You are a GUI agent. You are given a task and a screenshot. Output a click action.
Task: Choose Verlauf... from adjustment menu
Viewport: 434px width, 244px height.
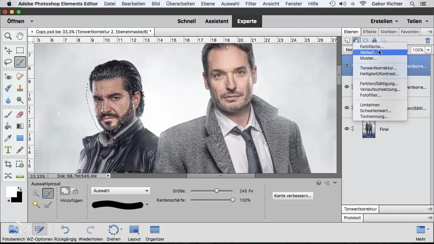380,52
